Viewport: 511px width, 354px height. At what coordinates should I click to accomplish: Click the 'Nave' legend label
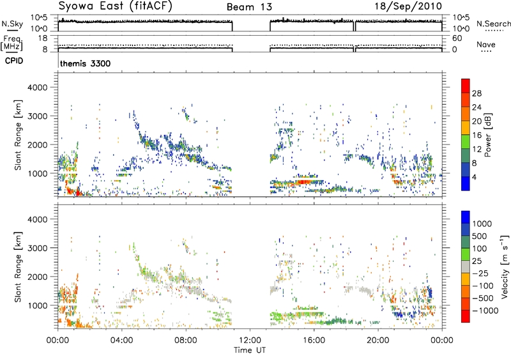[486, 44]
